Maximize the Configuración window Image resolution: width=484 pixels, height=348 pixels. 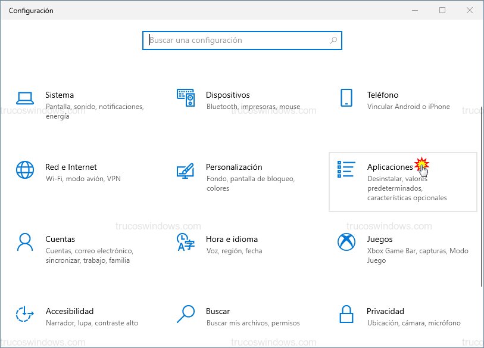click(x=442, y=10)
